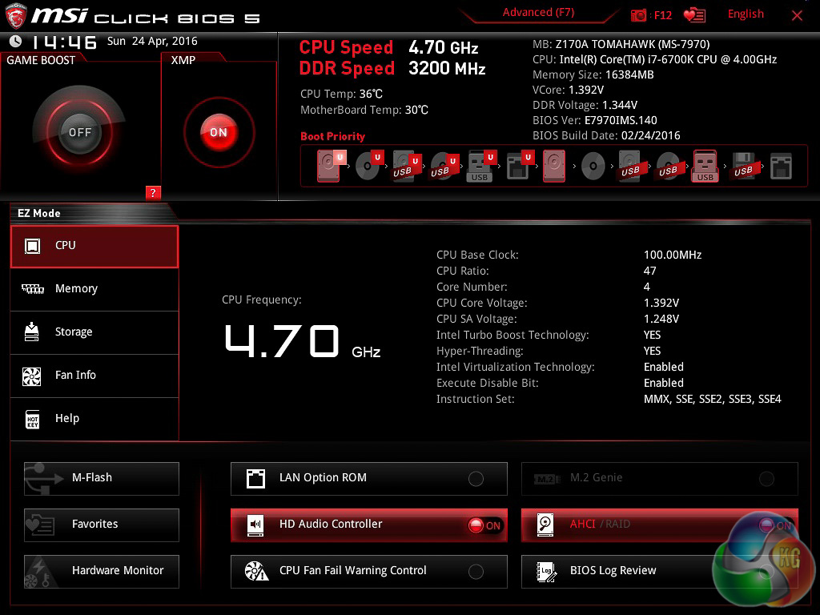
Task: Enable CPU Fan Fail Warning Control toggle
Action: coord(476,572)
